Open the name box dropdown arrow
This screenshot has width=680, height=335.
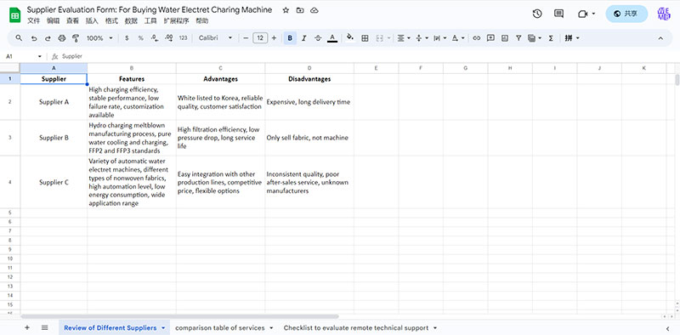tap(39, 56)
